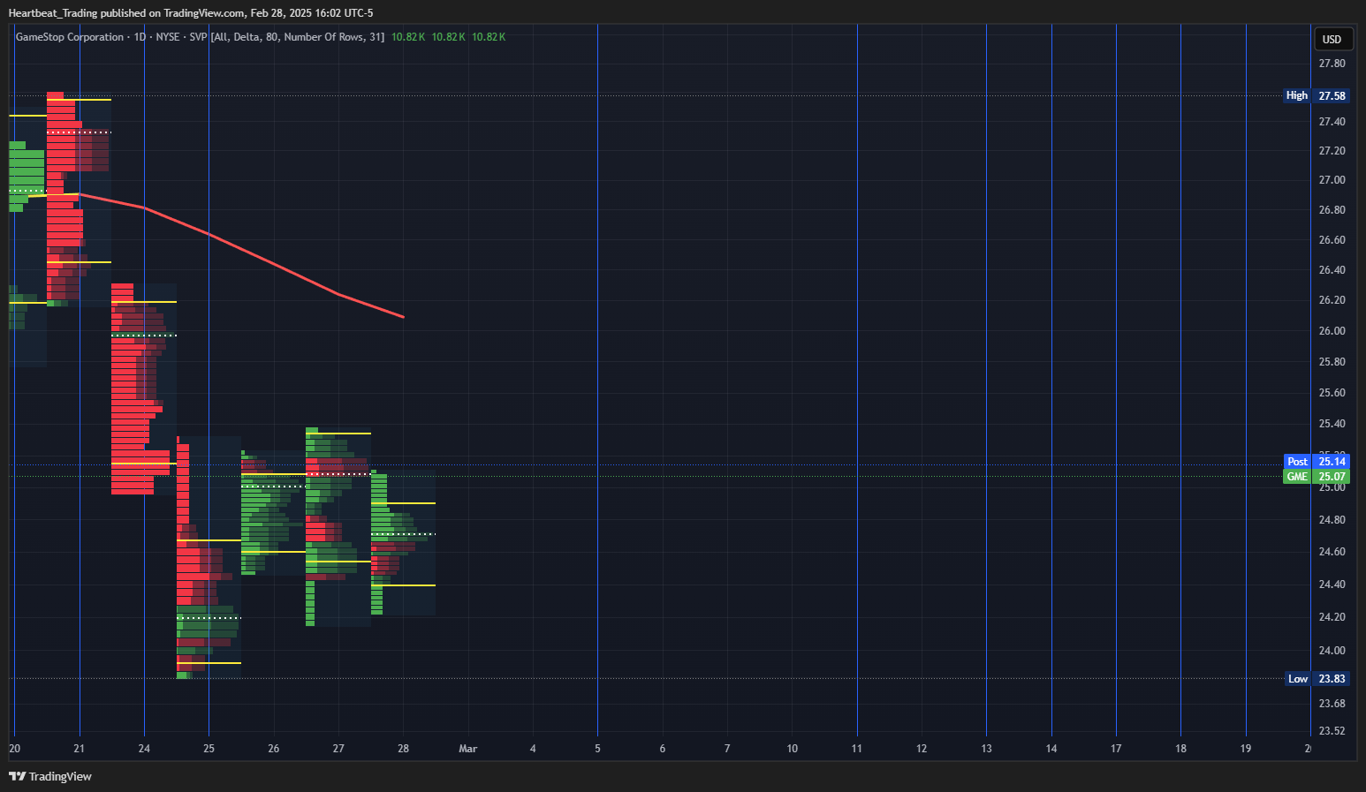The image size is (1366, 792).
Task: Select date 19 on the time axis
Action: [1246, 749]
